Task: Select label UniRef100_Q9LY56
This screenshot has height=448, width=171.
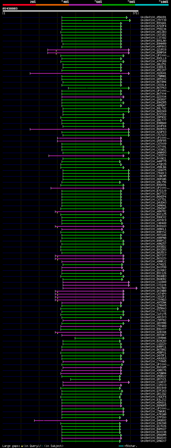Action: pos(153,182)
